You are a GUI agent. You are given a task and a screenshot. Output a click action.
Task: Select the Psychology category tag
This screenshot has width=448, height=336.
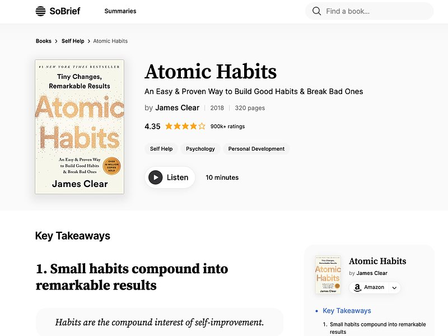pyautogui.click(x=200, y=149)
